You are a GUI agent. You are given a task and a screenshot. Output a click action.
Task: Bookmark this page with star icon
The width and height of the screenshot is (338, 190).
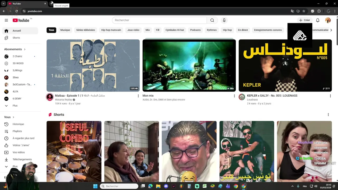(x=304, y=11)
